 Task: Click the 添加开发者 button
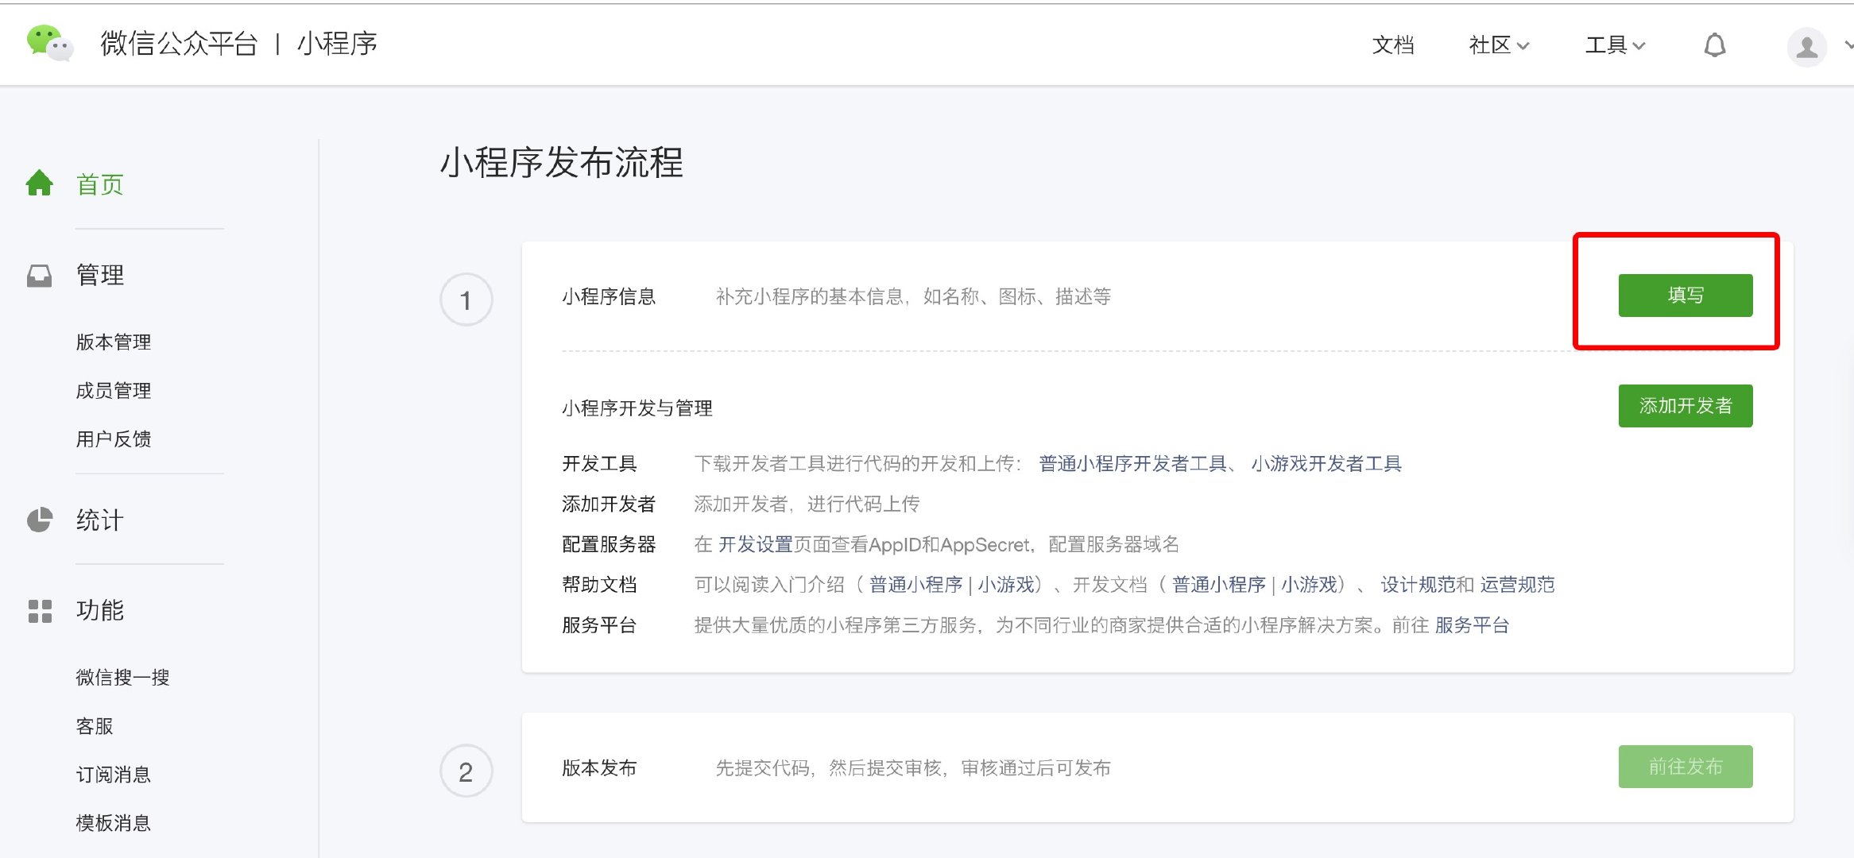[1685, 406]
